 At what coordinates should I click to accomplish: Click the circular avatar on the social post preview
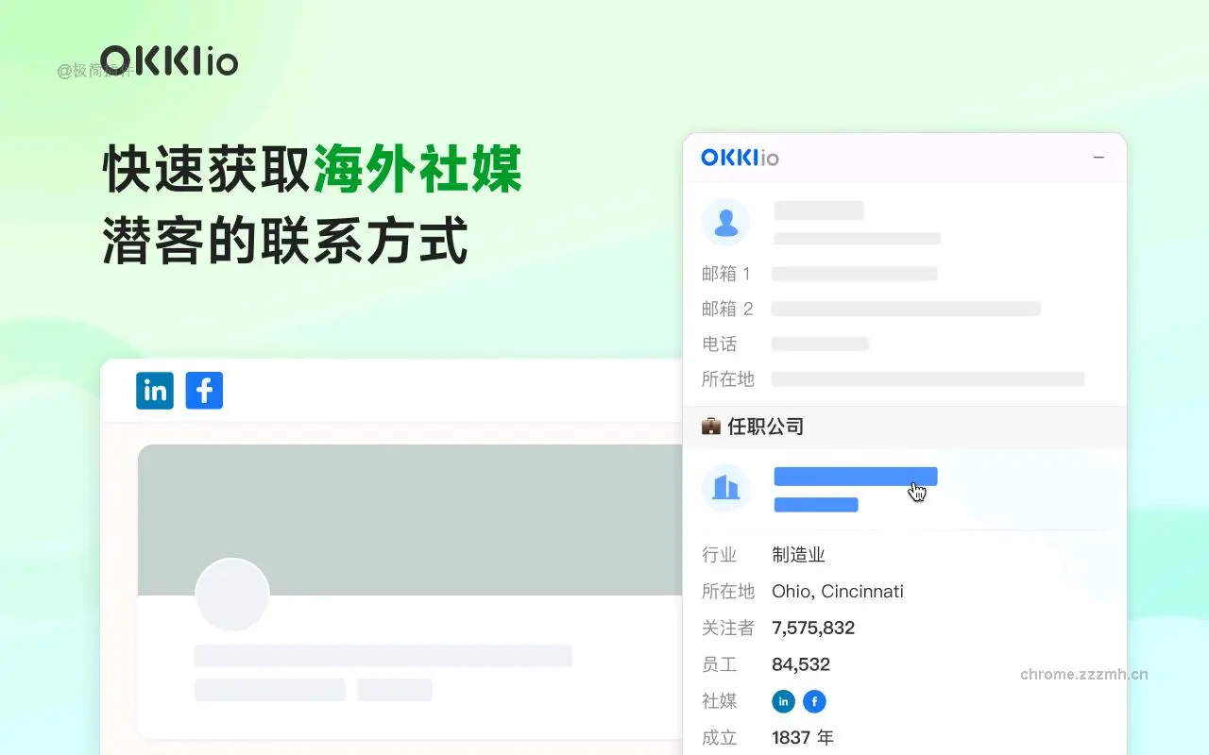[x=232, y=595]
